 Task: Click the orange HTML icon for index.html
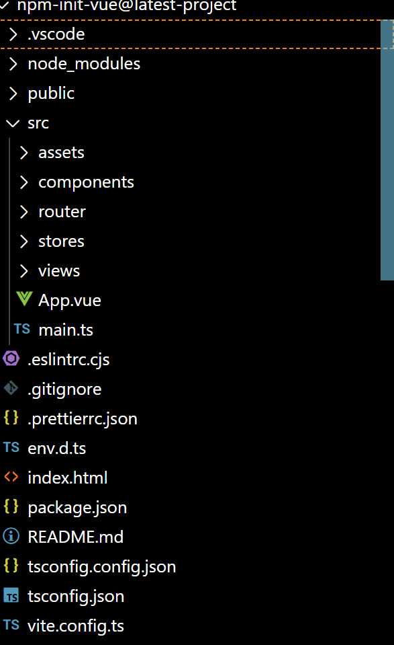(11, 477)
